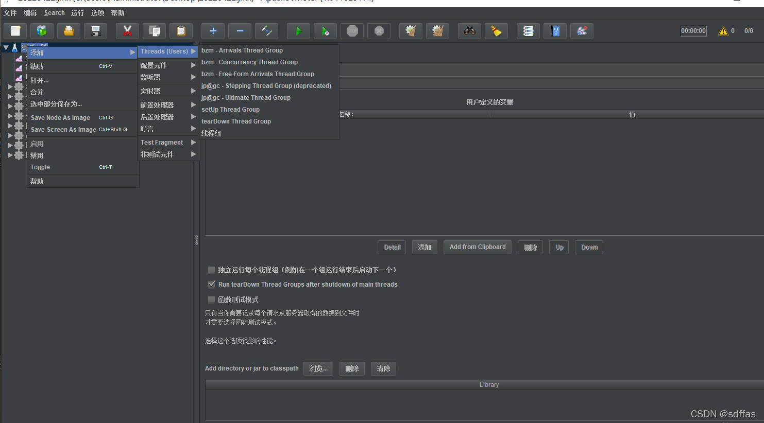Image resolution: width=764 pixels, height=423 pixels.
Task: Click the Function helper list icon
Action: 528,31
